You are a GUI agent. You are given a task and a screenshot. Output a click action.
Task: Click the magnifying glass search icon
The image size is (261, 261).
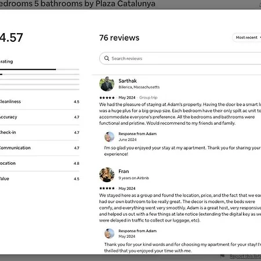(x=107, y=58)
